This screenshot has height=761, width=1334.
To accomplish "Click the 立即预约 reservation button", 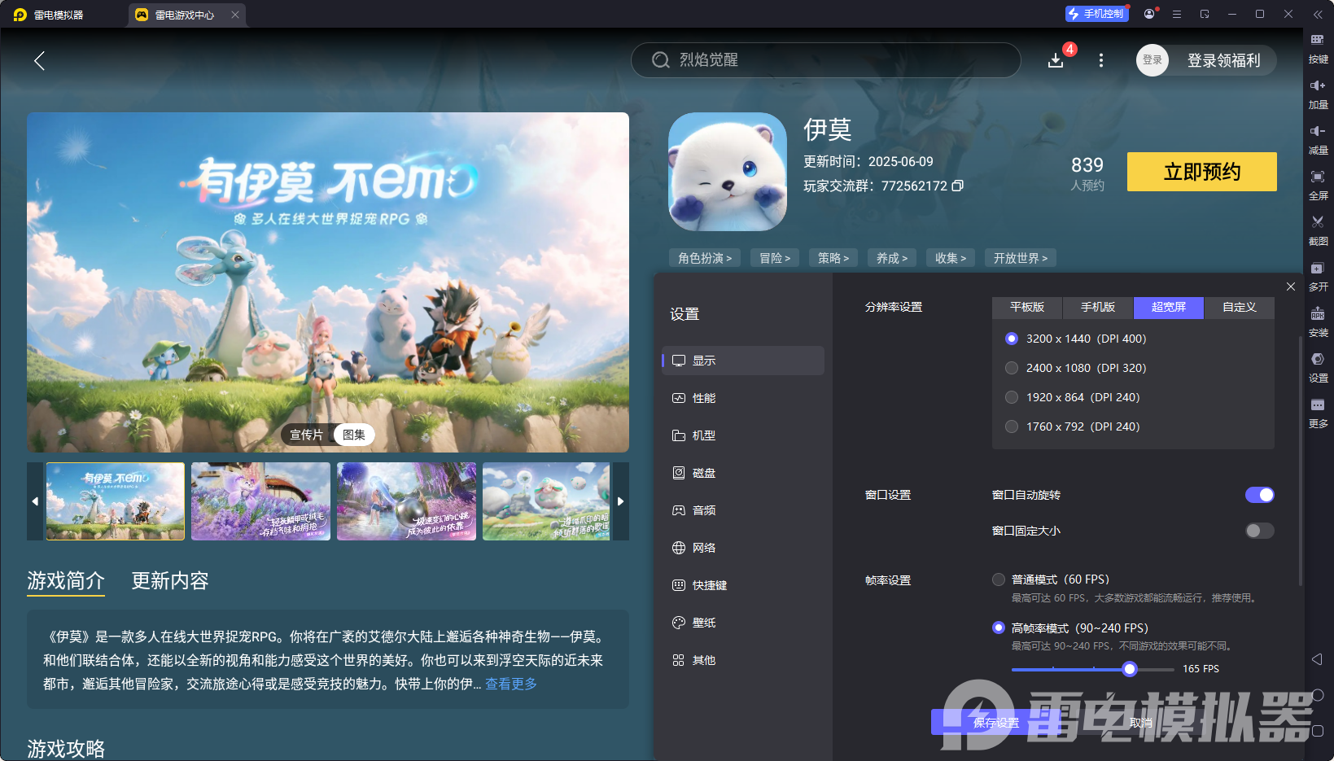I will point(1201,172).
